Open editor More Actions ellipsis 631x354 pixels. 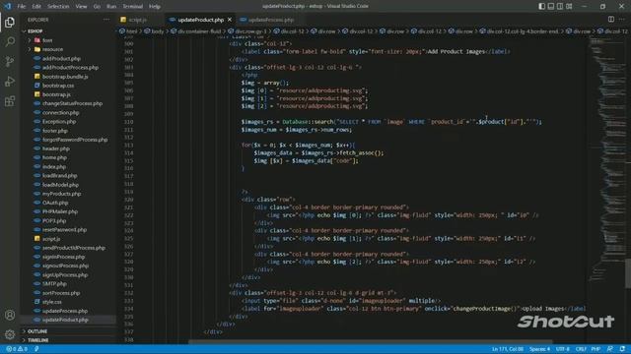point(622,20)
